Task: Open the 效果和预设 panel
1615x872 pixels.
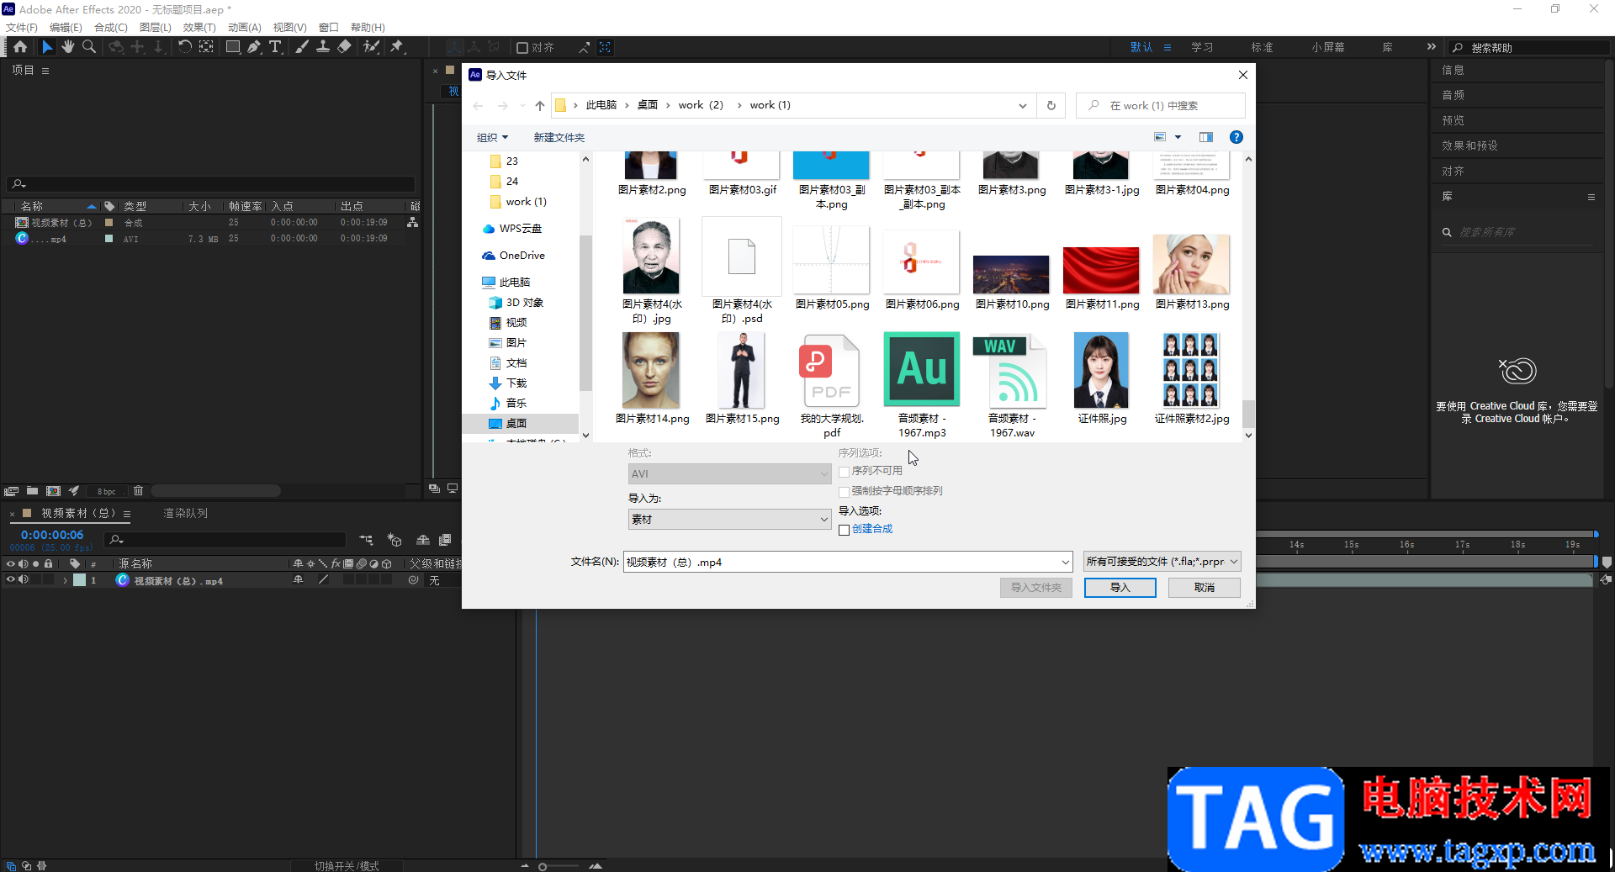Action: coord(1469,145)
